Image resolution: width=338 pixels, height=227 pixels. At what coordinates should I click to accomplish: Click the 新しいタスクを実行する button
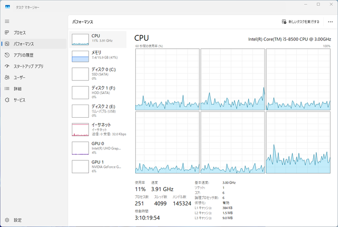pyautogui.click(x=301, y=22)
